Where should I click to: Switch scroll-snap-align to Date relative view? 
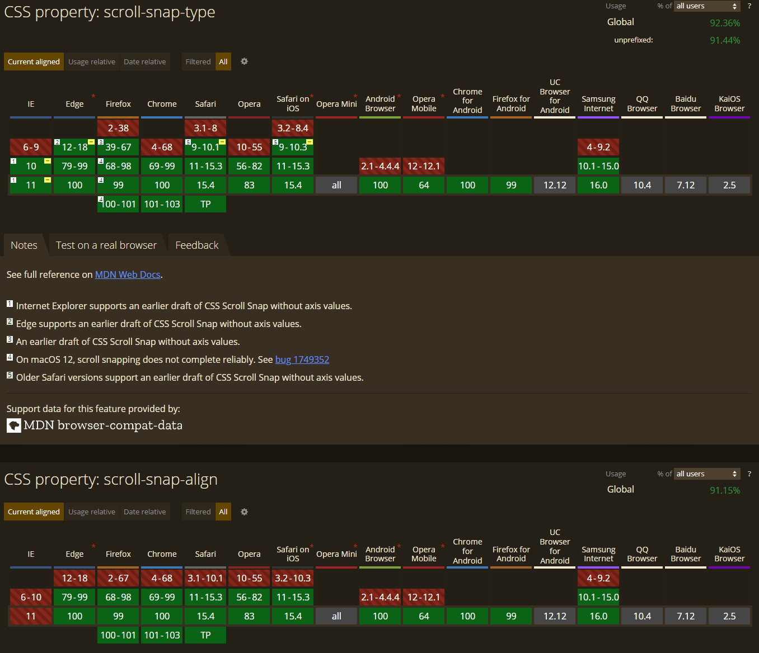pyautogui.click(x=145, y=512)
